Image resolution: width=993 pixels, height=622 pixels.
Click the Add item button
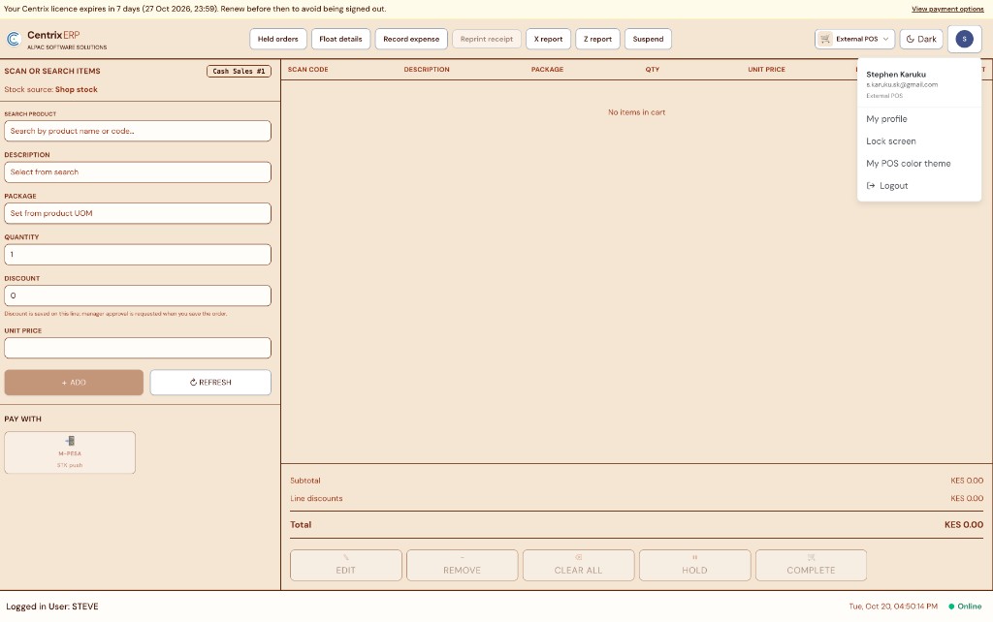74,382
